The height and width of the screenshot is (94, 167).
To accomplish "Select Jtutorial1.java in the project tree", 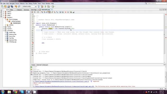I will point(17,23).
